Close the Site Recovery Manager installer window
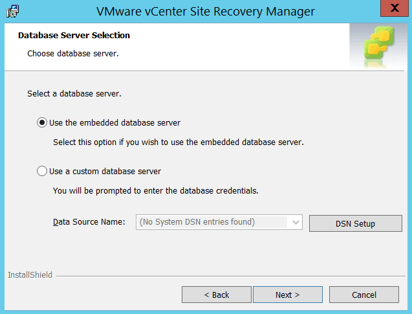412x314 pixels. [x=393, y=10]
